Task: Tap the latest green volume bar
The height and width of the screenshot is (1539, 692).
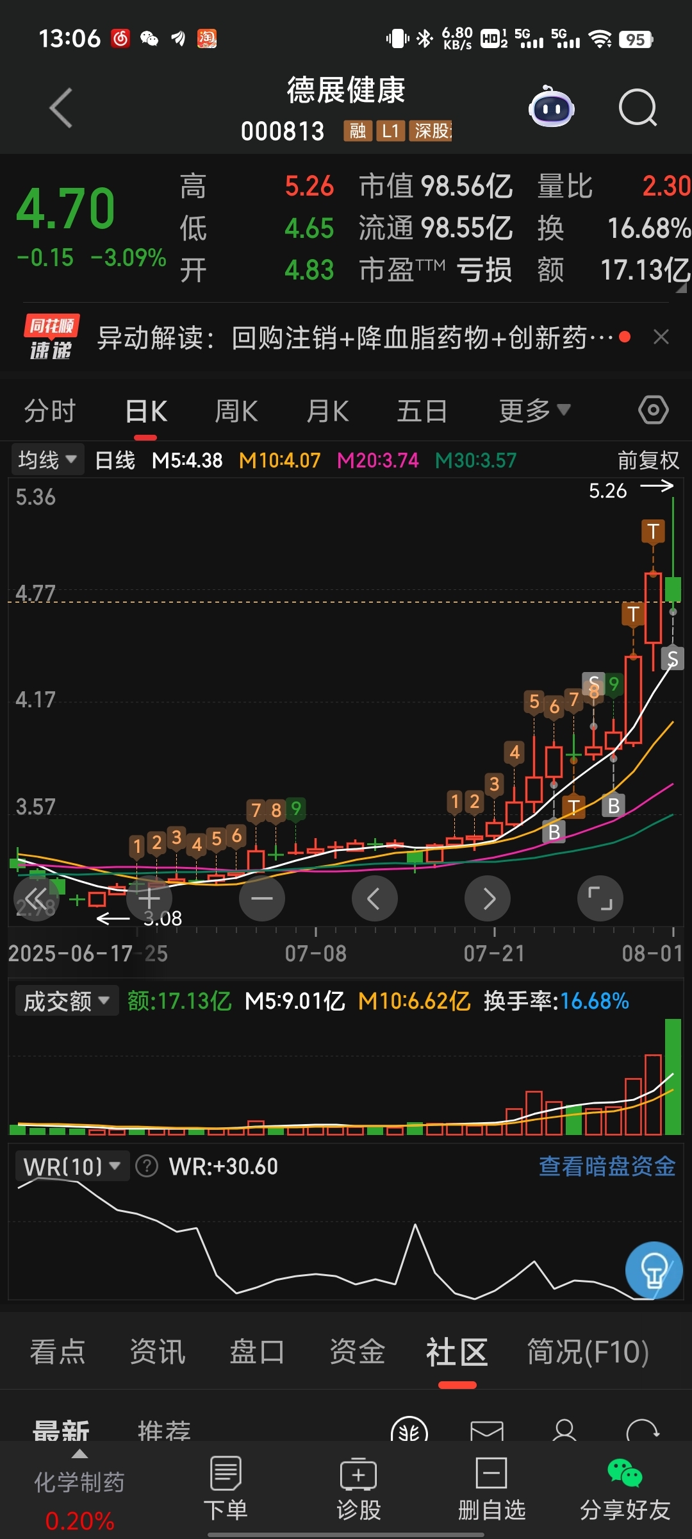Action: coord(673,1077)
